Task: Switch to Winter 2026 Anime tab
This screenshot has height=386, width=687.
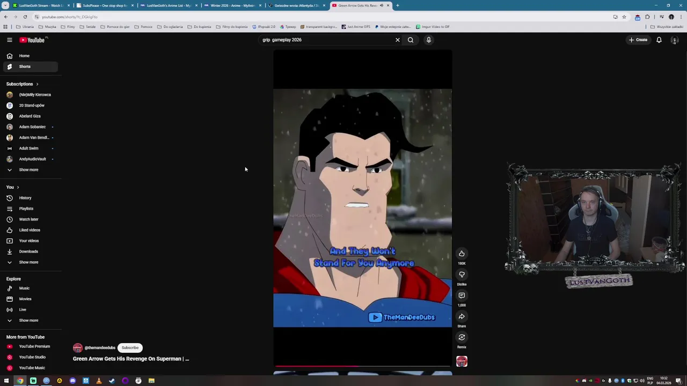Action: tap(232, 5)
